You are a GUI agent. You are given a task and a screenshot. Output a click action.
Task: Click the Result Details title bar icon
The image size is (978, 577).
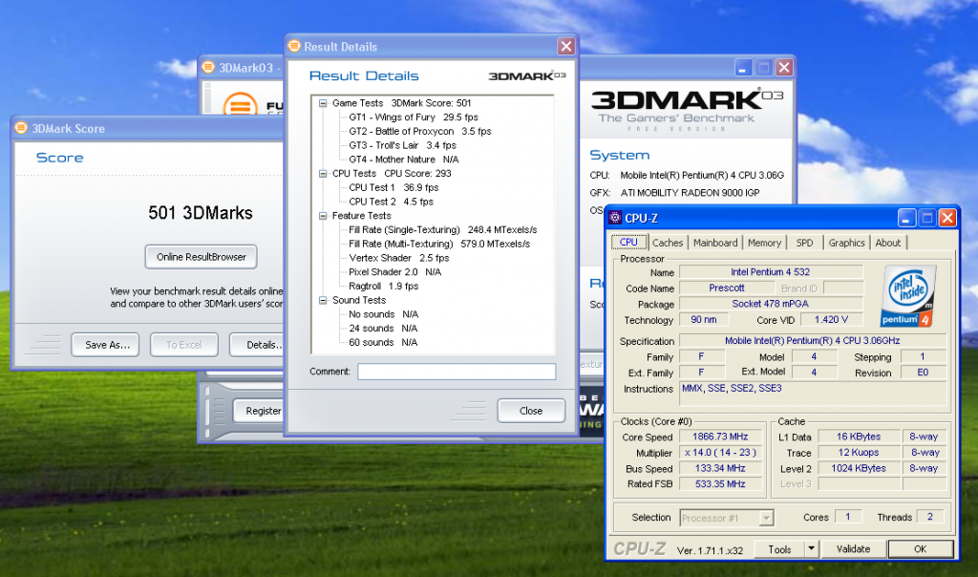click(294, 46)
